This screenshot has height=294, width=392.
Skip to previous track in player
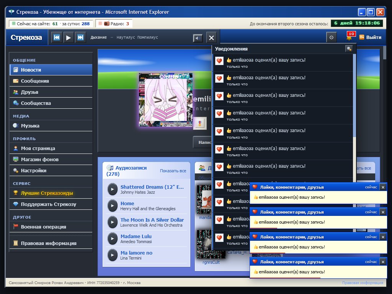point(57,38)
